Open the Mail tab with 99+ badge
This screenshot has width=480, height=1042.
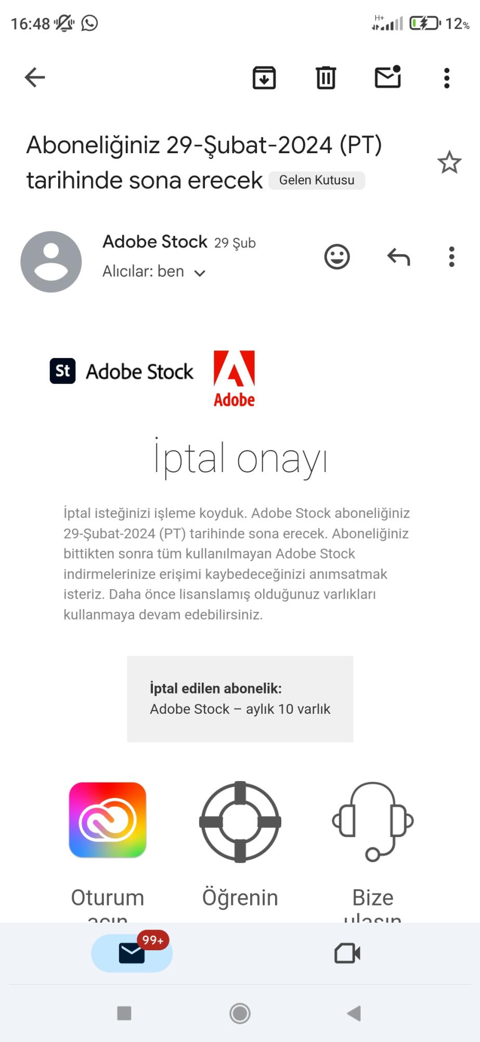point(132,953)
